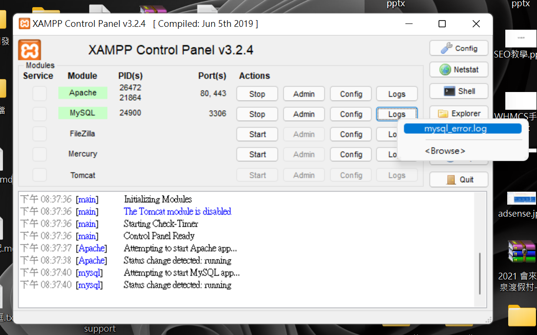The image size is (537, 335).
Task: Toggle the Mercury service checkbox
Action: (39, 154)
